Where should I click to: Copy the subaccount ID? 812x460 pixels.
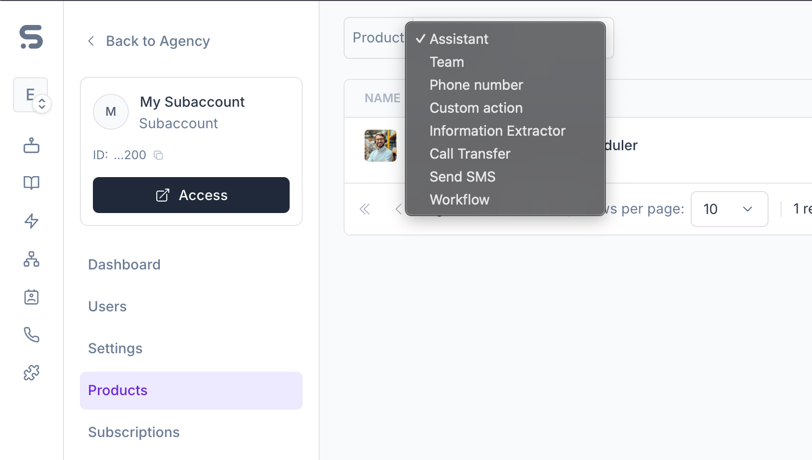pyautogui.click(x=158, y=155)
